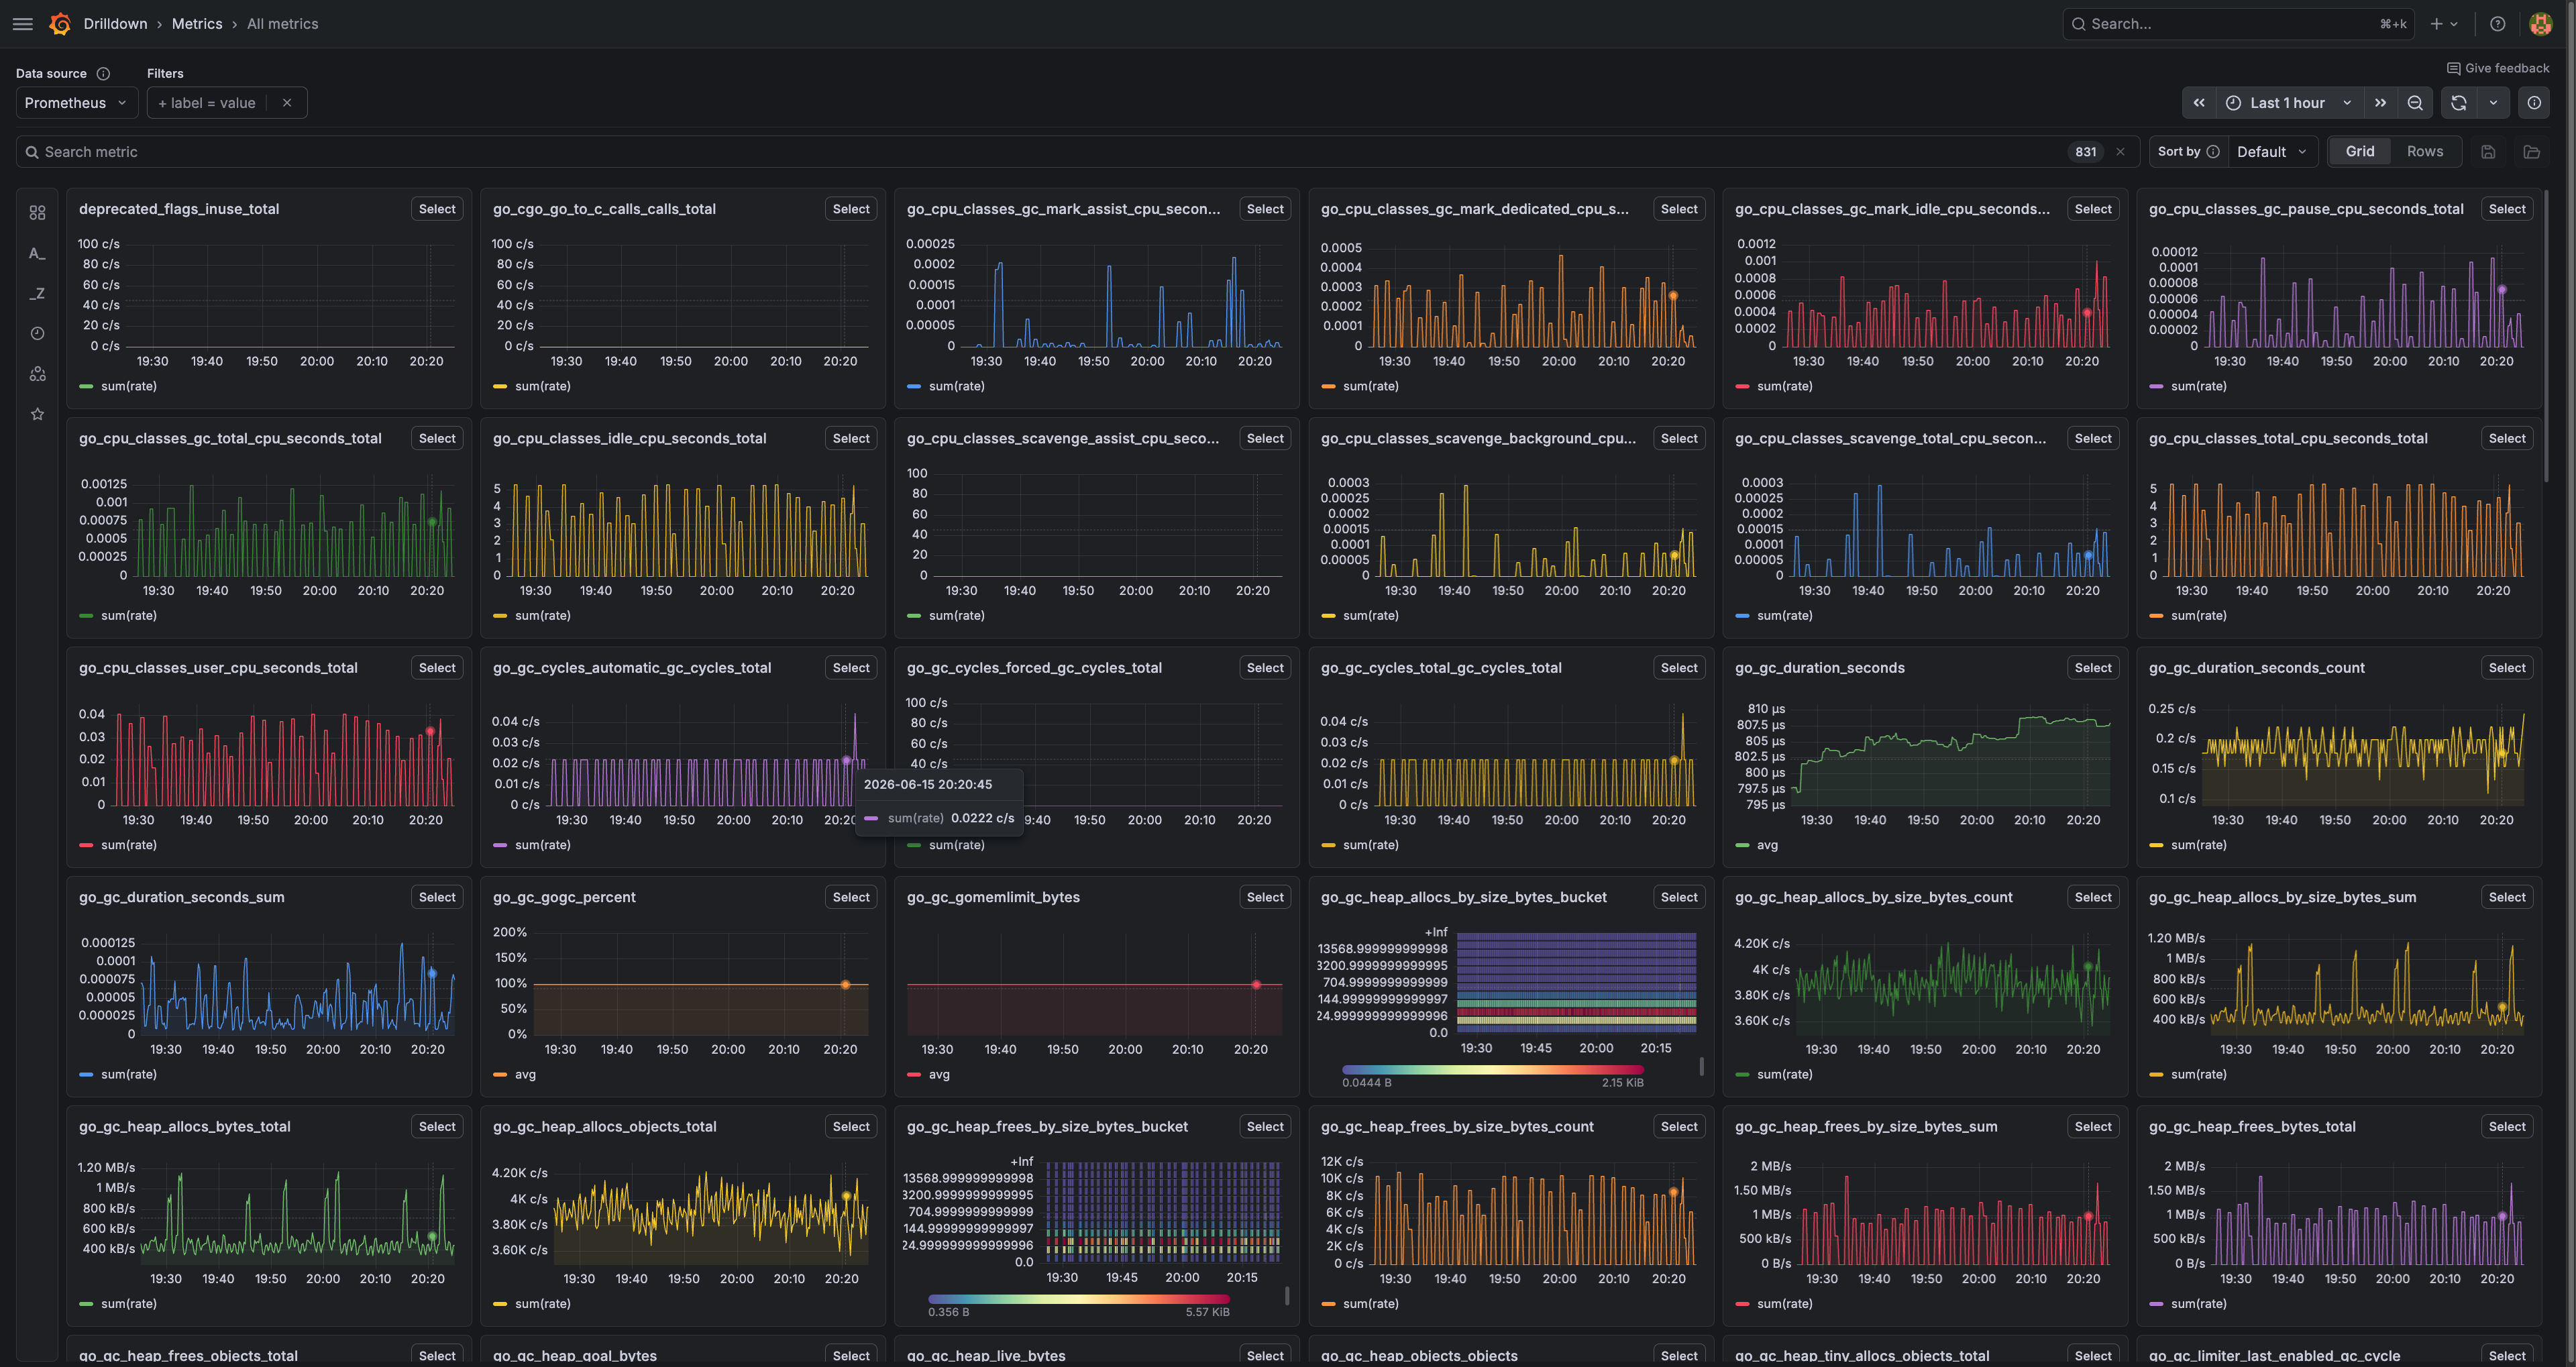The image size is (2576, 1367).
Task: Open the rules filter grid icon in sidebar
Action: coord(38,213)
